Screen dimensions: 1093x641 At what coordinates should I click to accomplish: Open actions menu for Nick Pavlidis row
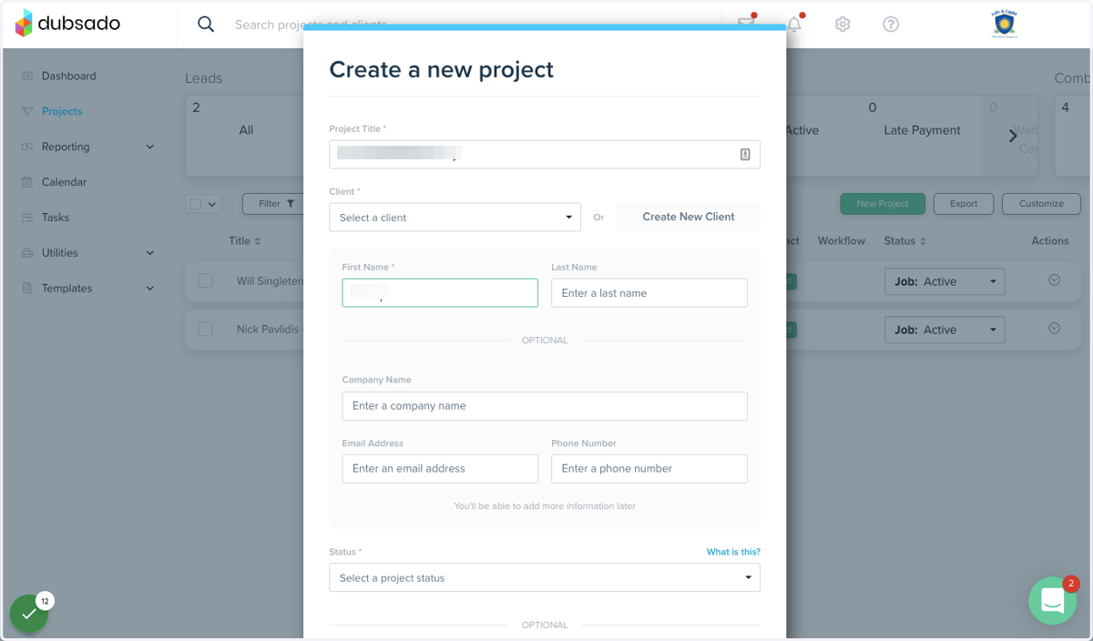[x=1054, y=328]
